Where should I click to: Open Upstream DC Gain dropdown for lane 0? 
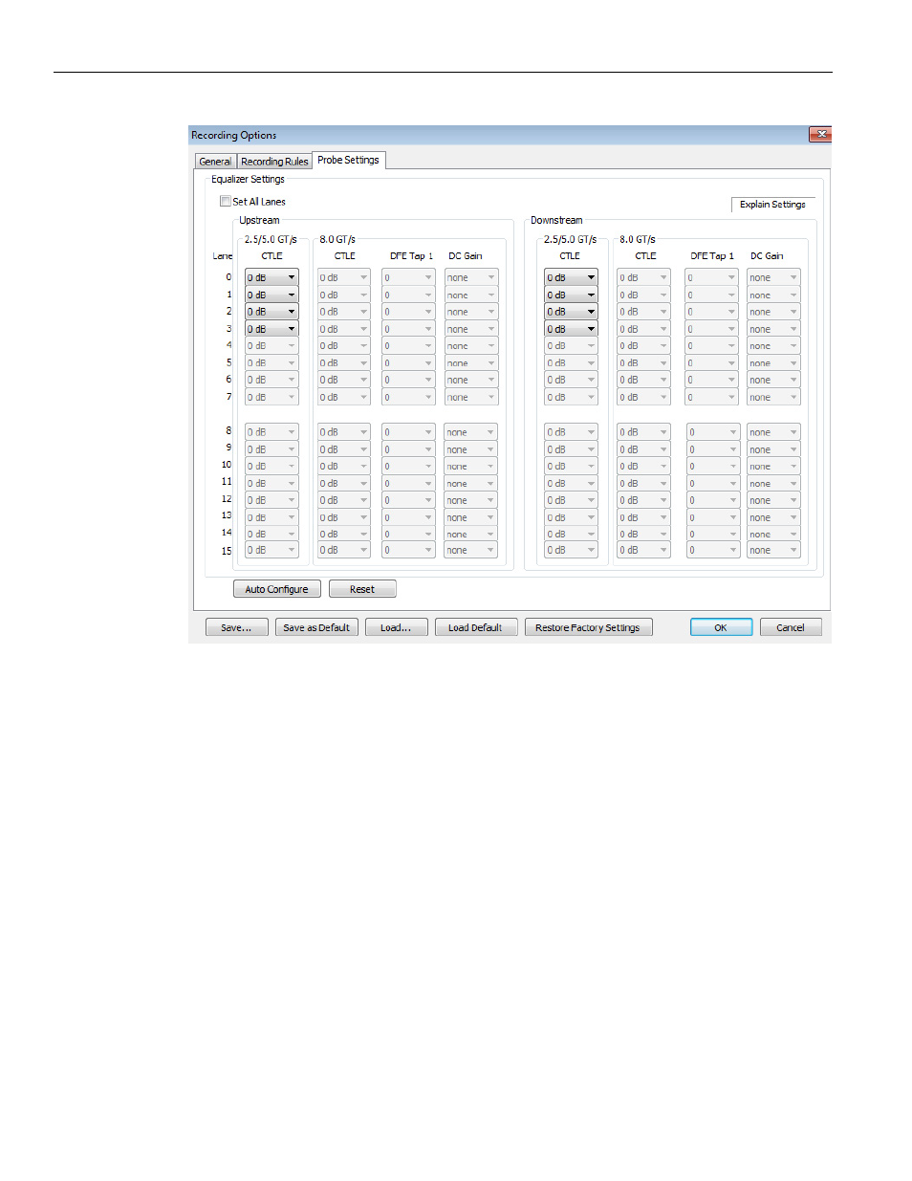(x=471, y=277)
